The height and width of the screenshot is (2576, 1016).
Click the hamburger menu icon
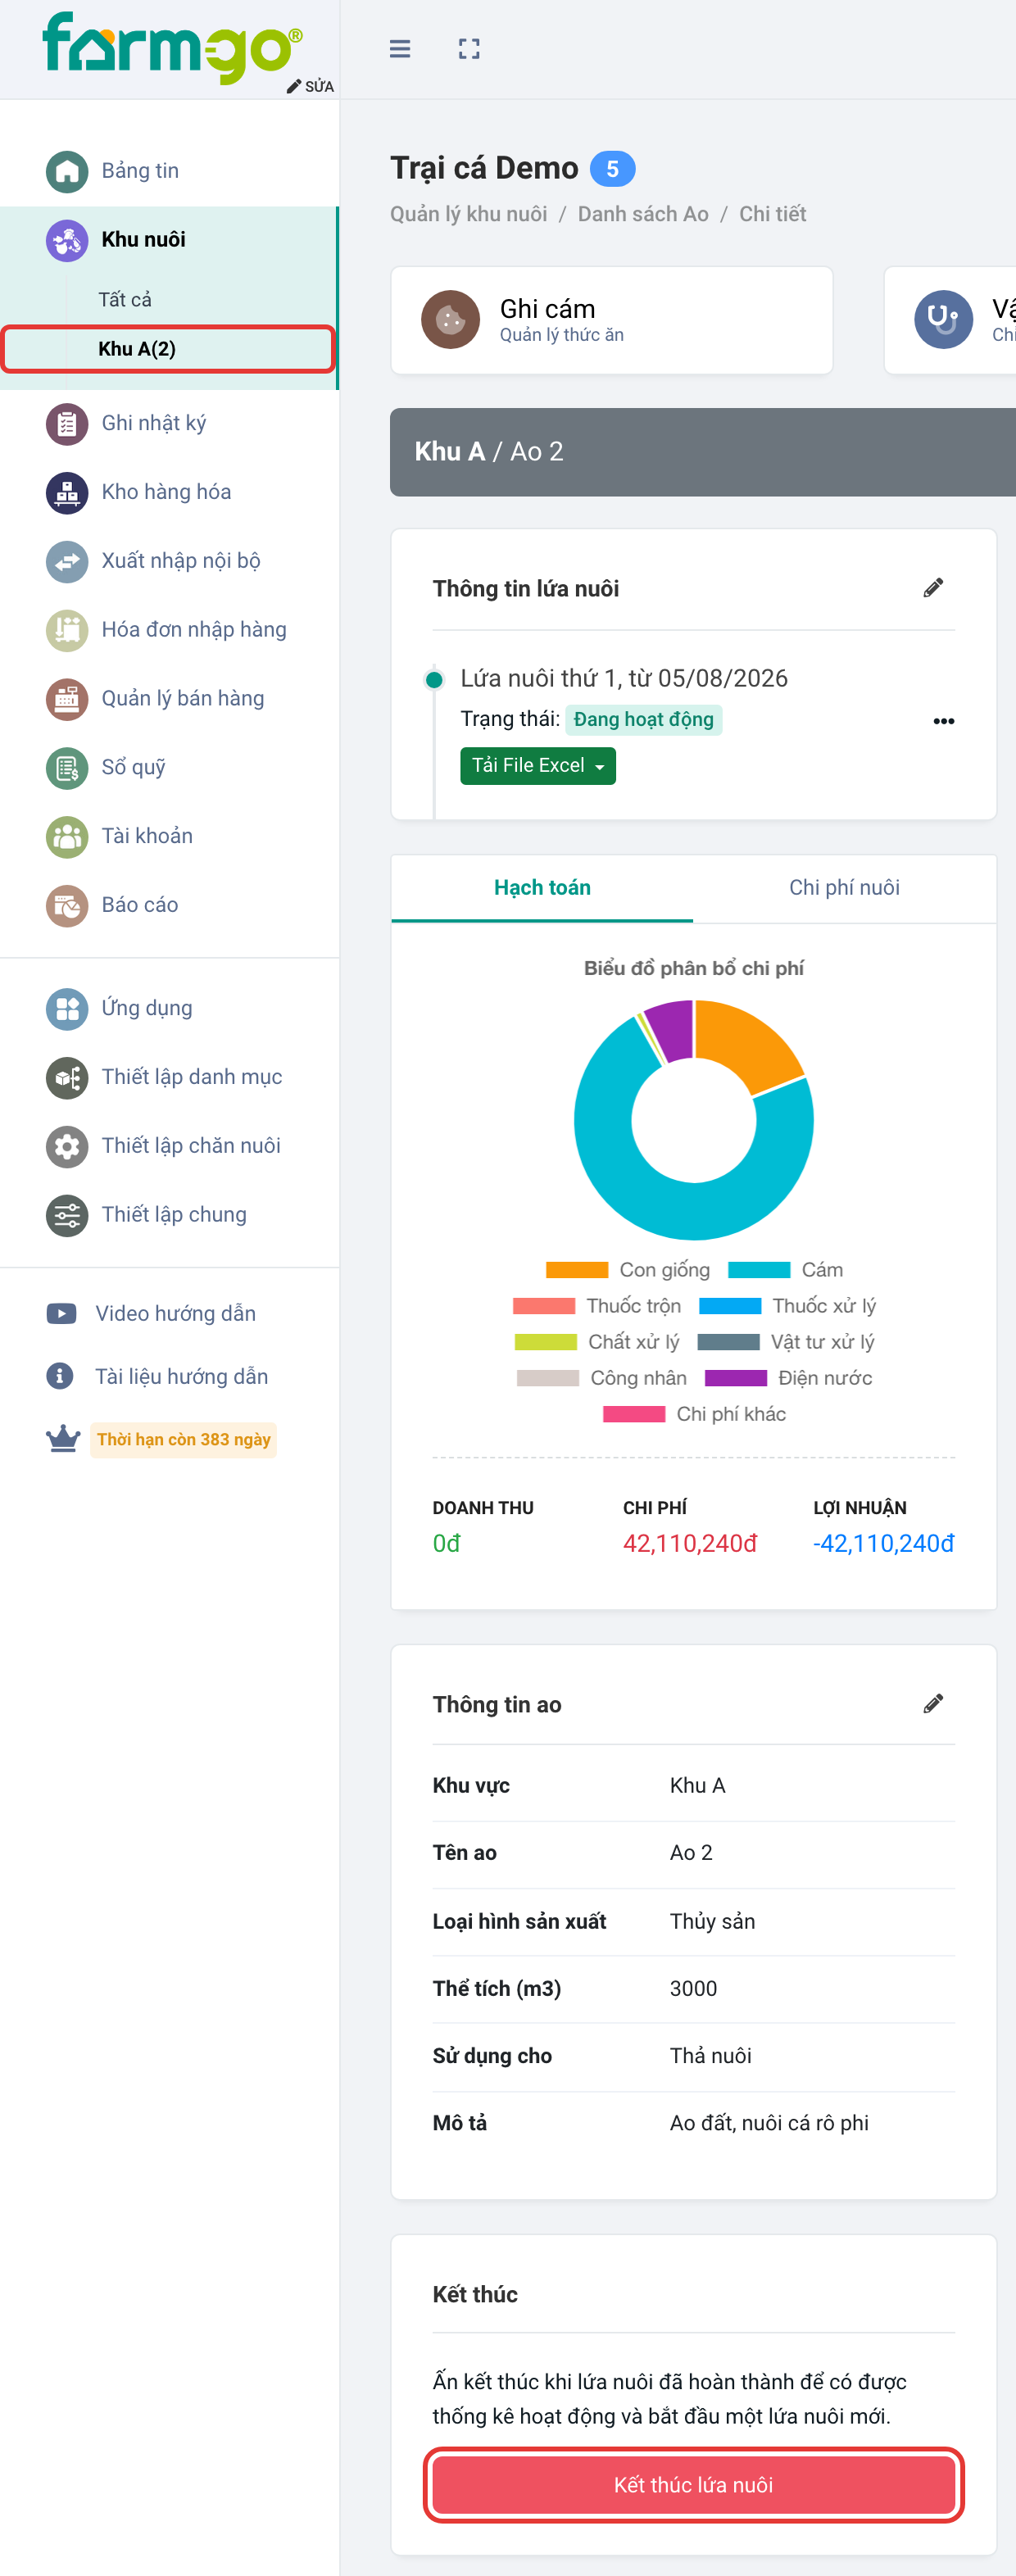coord(400,49)
